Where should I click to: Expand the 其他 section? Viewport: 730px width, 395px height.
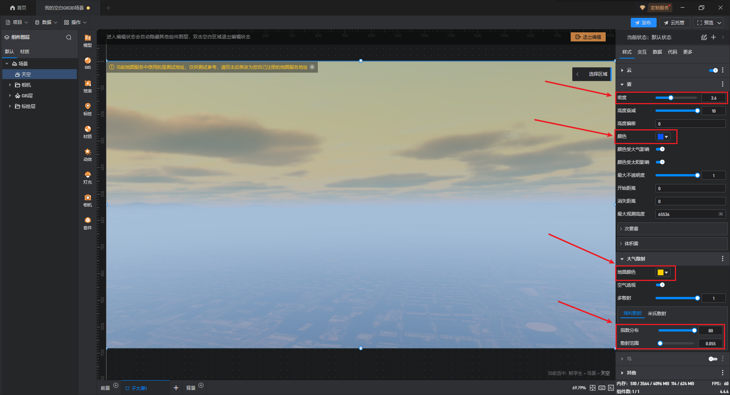(622, 373)
